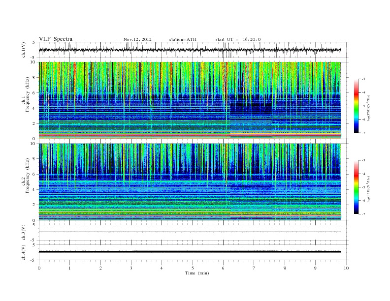Screen dimensions: 390x301
Task: Click inside the ch.2 spectrogram panel
Action: 190,181
